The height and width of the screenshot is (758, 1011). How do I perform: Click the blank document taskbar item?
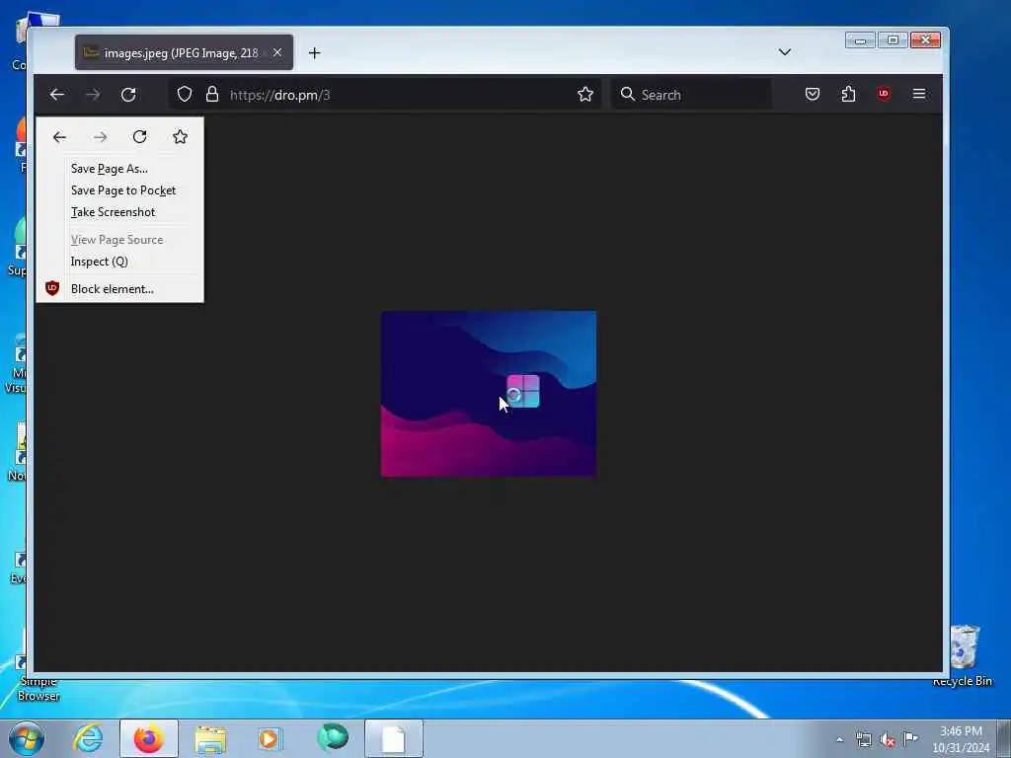[394, 738]
